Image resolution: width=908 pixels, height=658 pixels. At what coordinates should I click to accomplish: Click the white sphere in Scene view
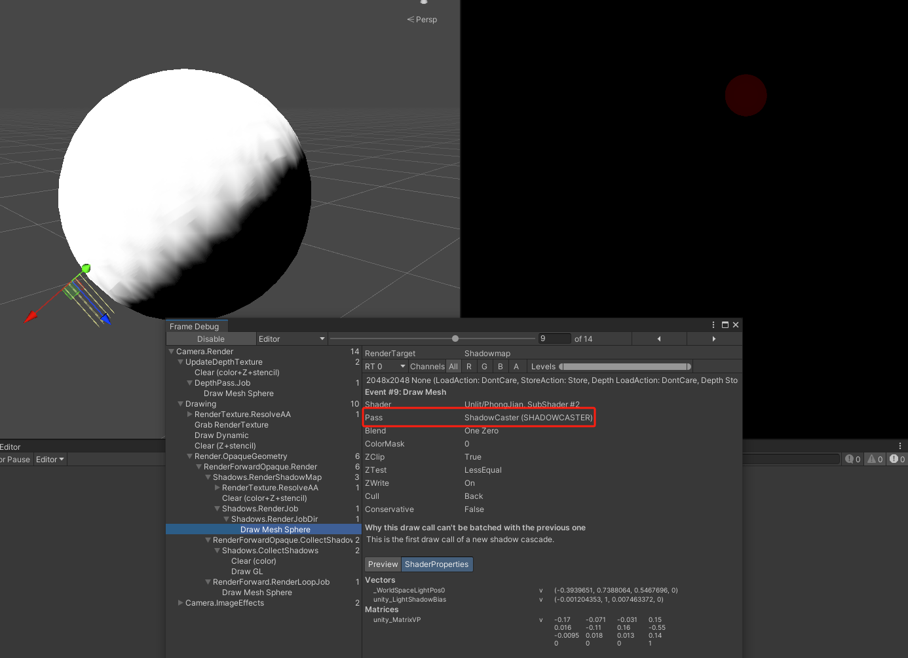point(185,194)
